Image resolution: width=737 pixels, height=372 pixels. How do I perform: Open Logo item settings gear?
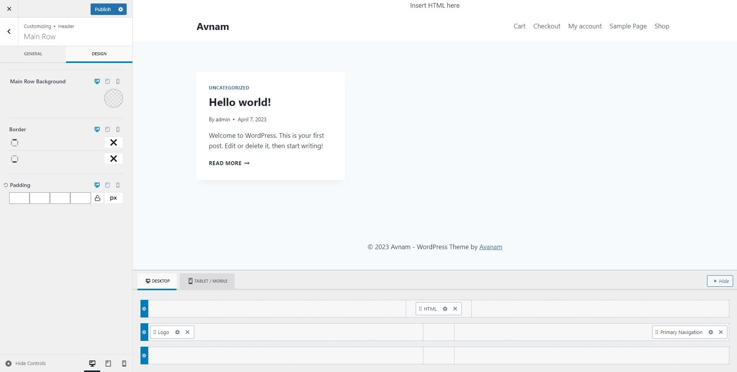177,332
